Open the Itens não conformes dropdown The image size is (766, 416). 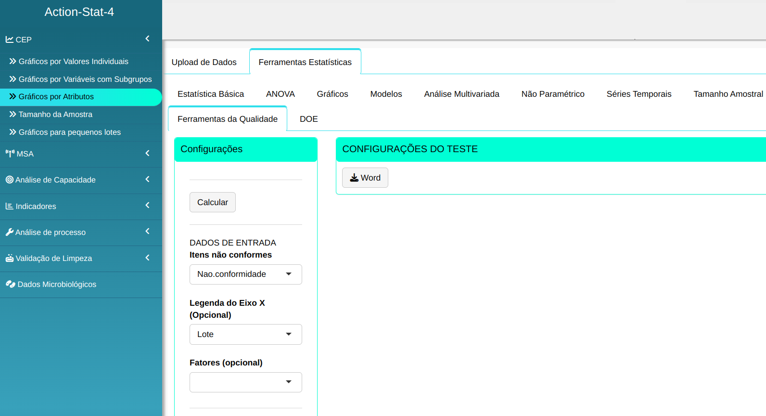(245, 274)
